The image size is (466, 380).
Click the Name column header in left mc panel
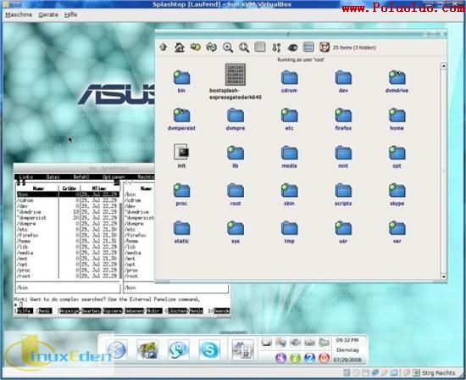pos(38,188)
